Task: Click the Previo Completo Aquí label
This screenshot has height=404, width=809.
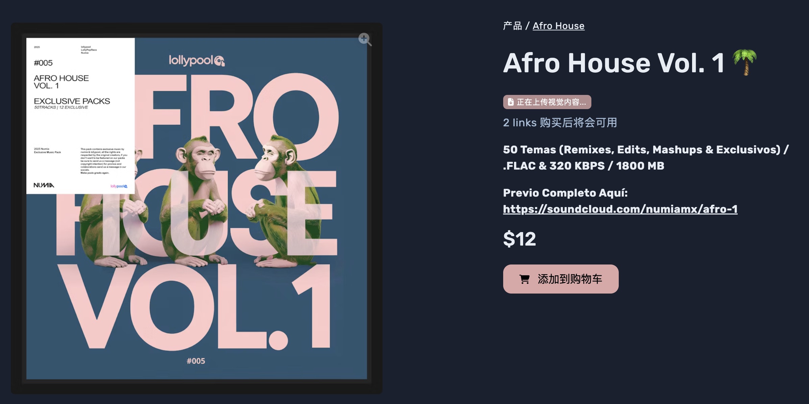Action: 565,193
